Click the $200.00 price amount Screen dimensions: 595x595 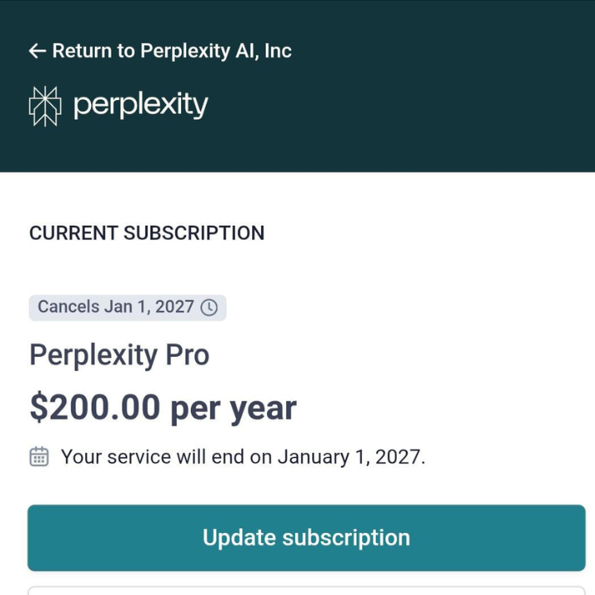click(x=95, y=407)
